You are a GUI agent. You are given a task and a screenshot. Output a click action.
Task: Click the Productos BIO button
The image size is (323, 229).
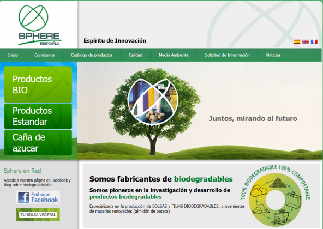pos(38,85)
